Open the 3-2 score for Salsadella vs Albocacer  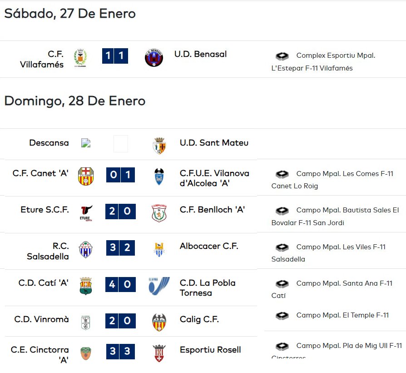pyautogui.click(x=120, y=248)
